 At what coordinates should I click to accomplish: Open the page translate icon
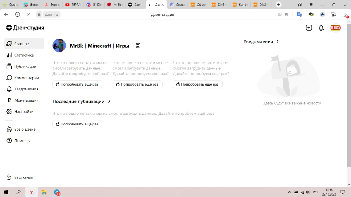(300, 14)
